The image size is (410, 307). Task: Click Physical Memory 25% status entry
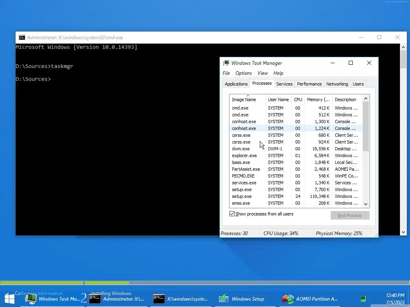pos(339,233)
